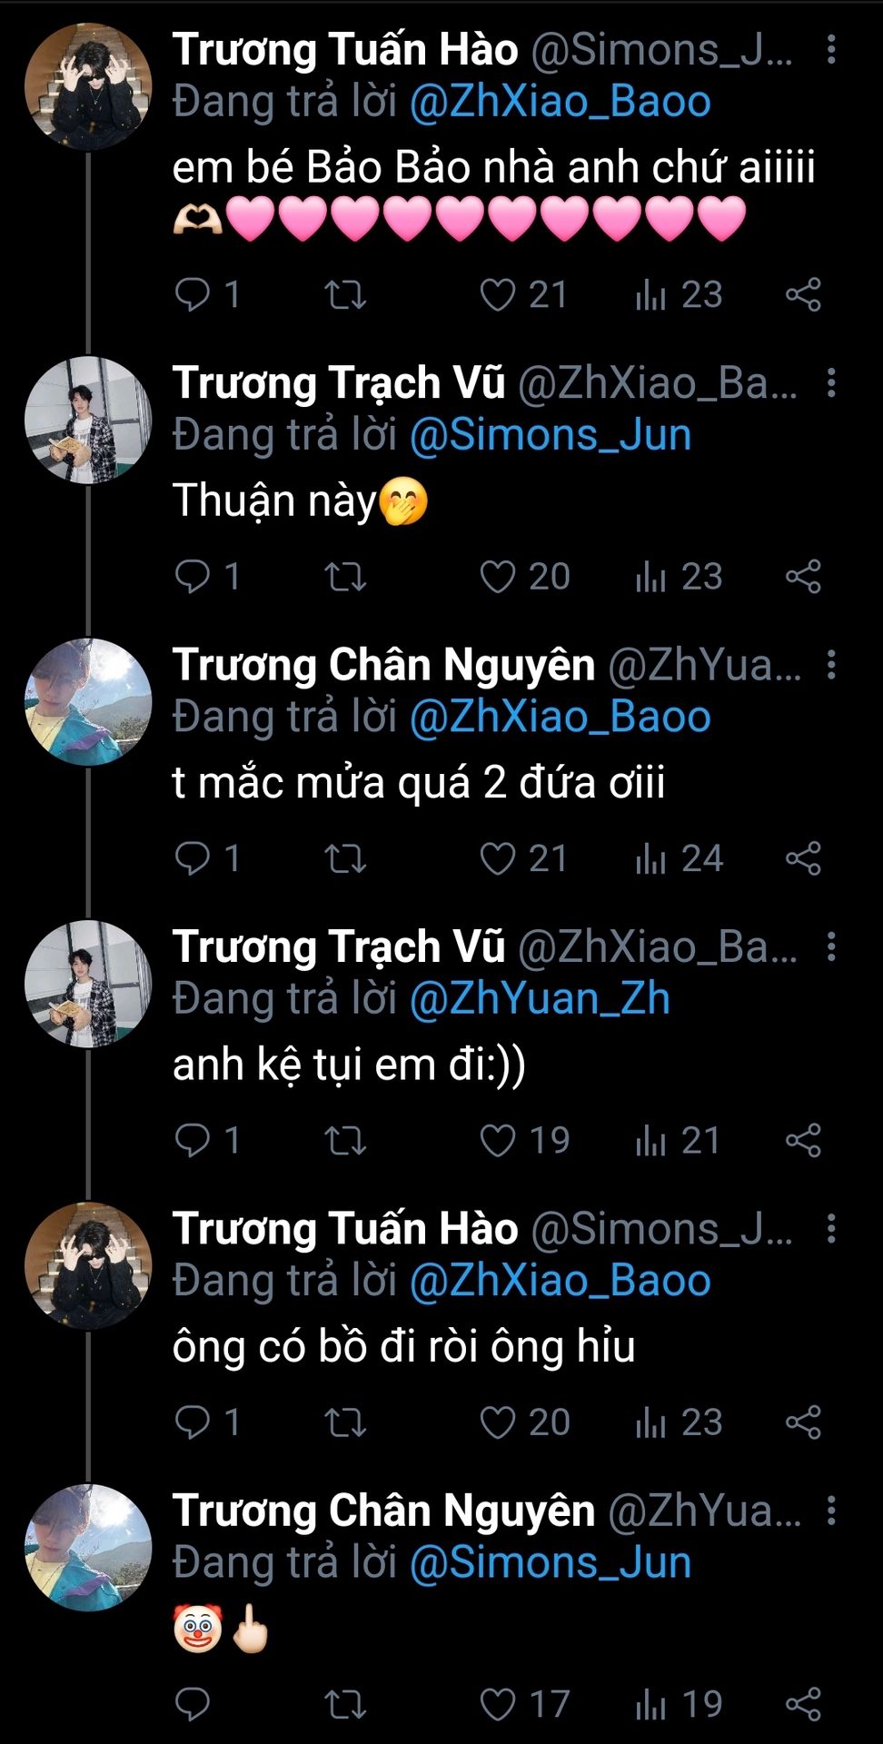Like the clown emoji tweet
The height and width of the screenshot is (1744, 883).
[498, 1705]
